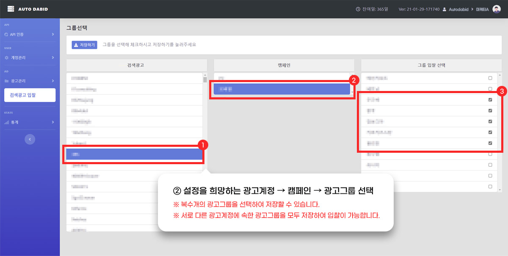Uncheck the first checked group checkbox

(490, 100)
